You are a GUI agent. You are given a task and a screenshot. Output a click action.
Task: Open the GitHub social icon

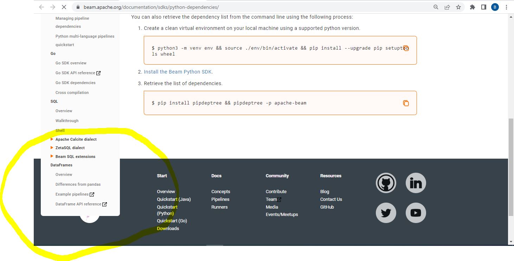pyautogui.click(x=386, y=183)
